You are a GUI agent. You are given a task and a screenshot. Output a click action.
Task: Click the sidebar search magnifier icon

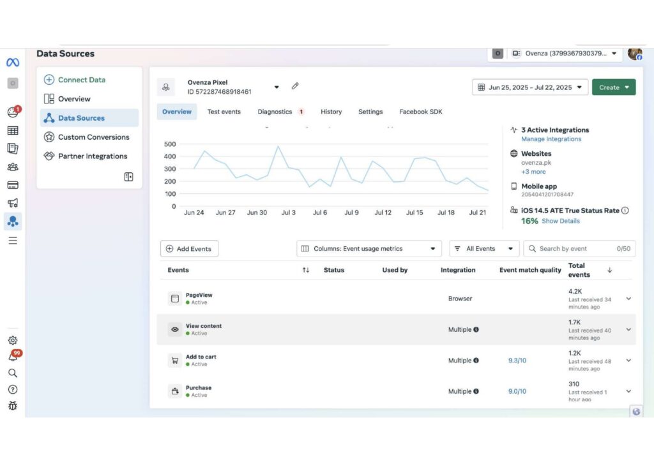coord(13,373)
